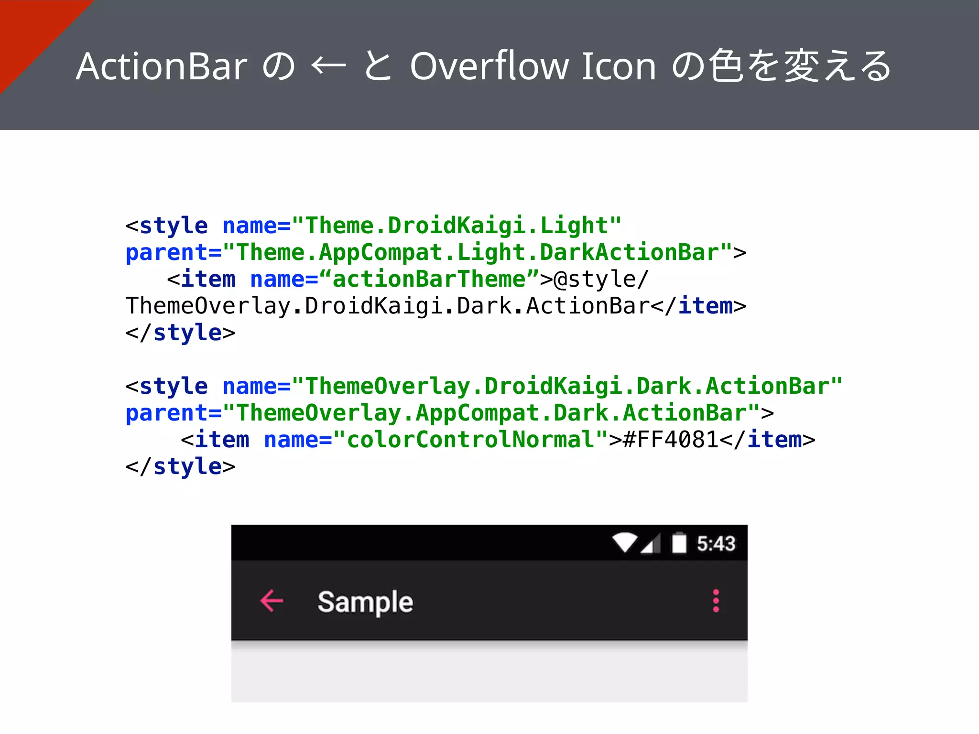979x734 pixels.
Task: Click "Theme.DroidKaigi.Light" style name
Action: pos(457,226)
